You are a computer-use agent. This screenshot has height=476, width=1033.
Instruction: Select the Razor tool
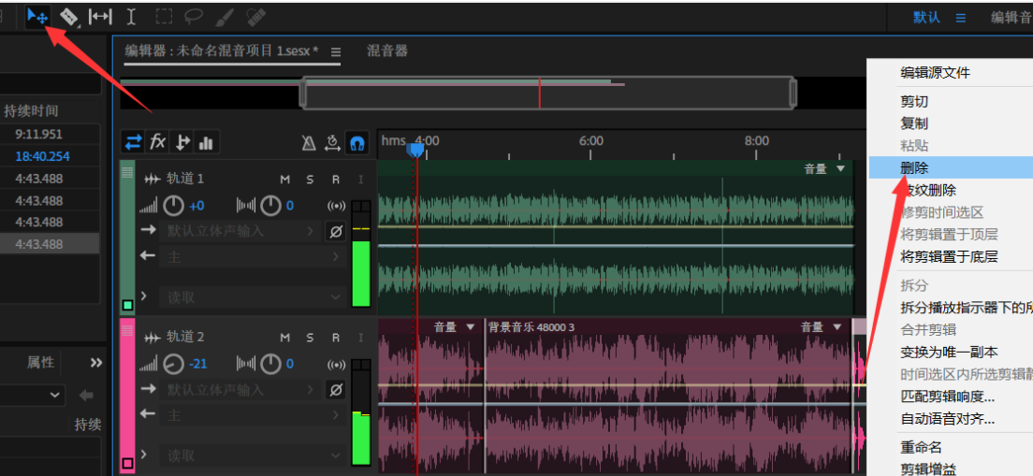[69, 16]
